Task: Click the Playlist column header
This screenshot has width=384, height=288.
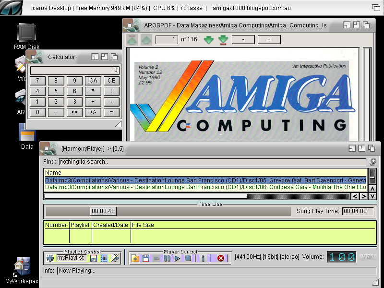Action: tap(80, 225)
